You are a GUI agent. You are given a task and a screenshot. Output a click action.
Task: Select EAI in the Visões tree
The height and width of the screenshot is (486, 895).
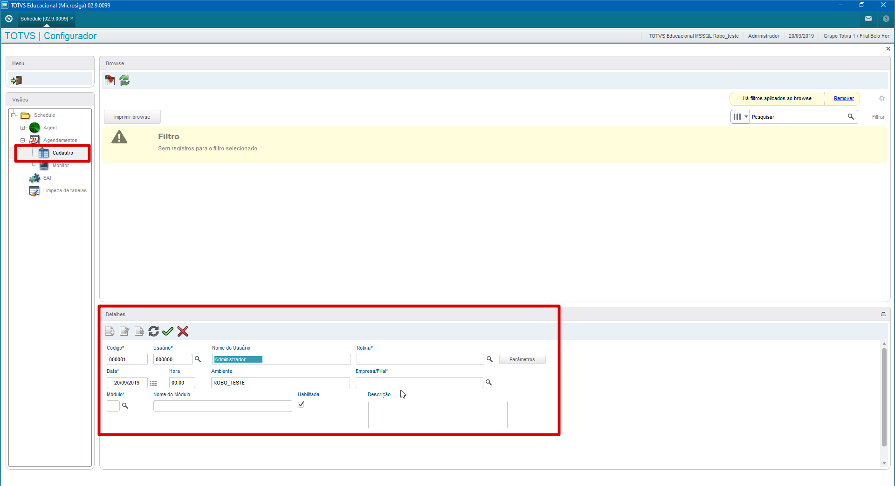[x=40, y=178]
